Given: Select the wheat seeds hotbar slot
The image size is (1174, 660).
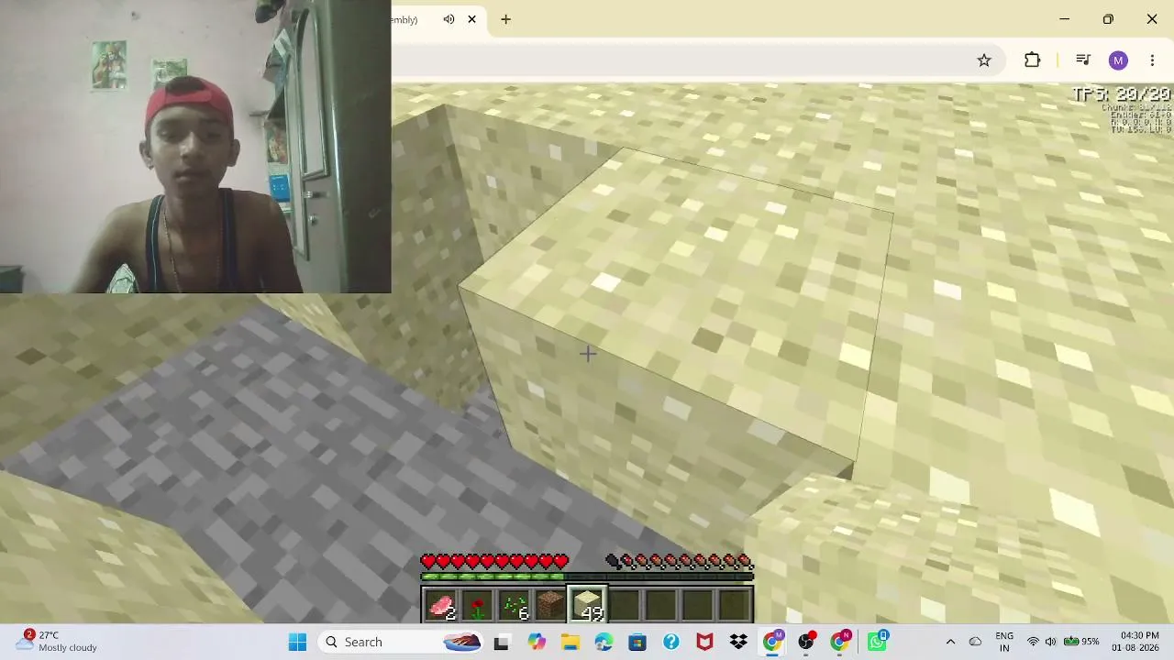Looking at the screenshot, I should click(x=514, y=605).
